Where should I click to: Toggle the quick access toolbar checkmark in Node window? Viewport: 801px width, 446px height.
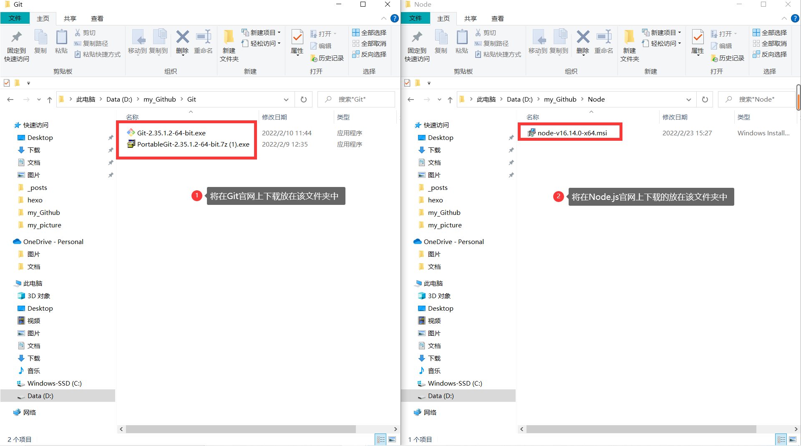407,83
